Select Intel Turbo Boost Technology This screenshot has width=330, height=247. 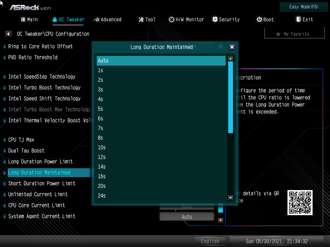[x=44, y=87]
